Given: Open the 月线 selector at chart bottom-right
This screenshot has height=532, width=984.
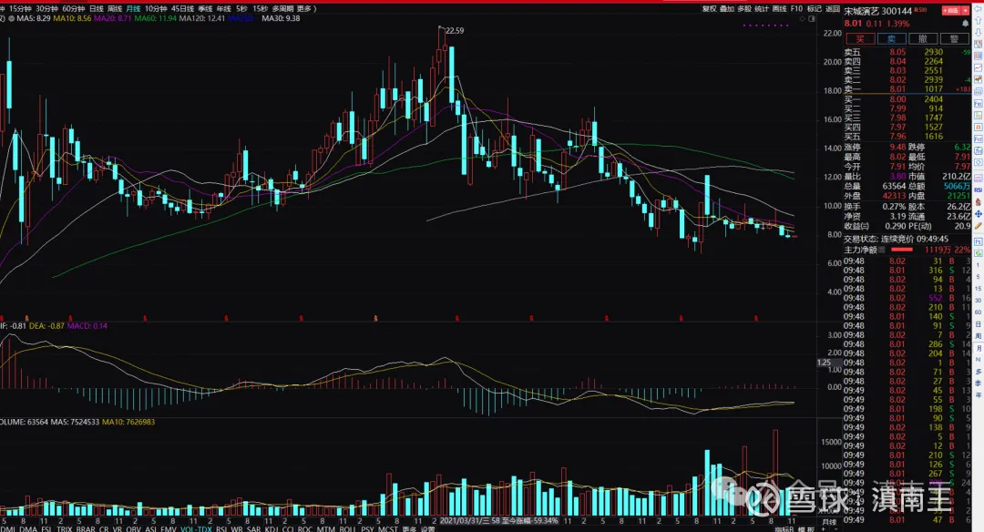Looking at the screenshot, I should (x=830, y=523).
